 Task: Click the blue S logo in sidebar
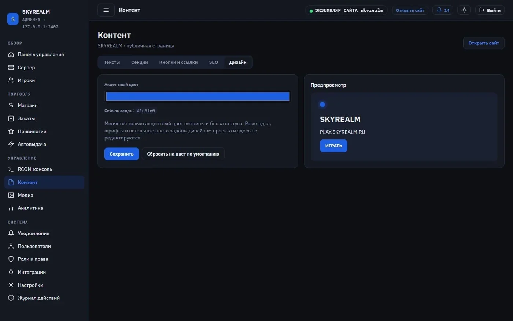(13, 19)
